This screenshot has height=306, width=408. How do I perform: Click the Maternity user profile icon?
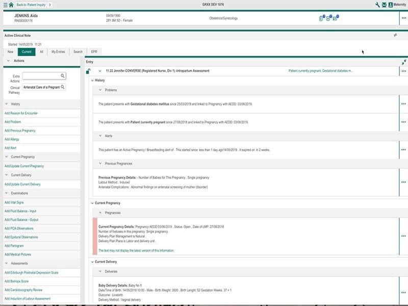click(391, 5)
